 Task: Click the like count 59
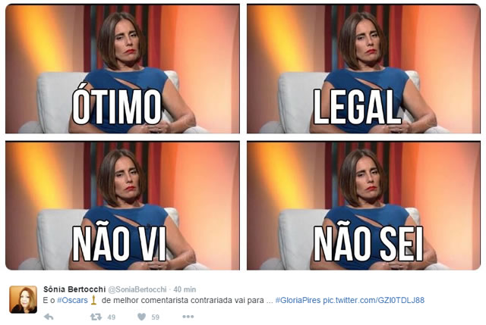[155, 317]
